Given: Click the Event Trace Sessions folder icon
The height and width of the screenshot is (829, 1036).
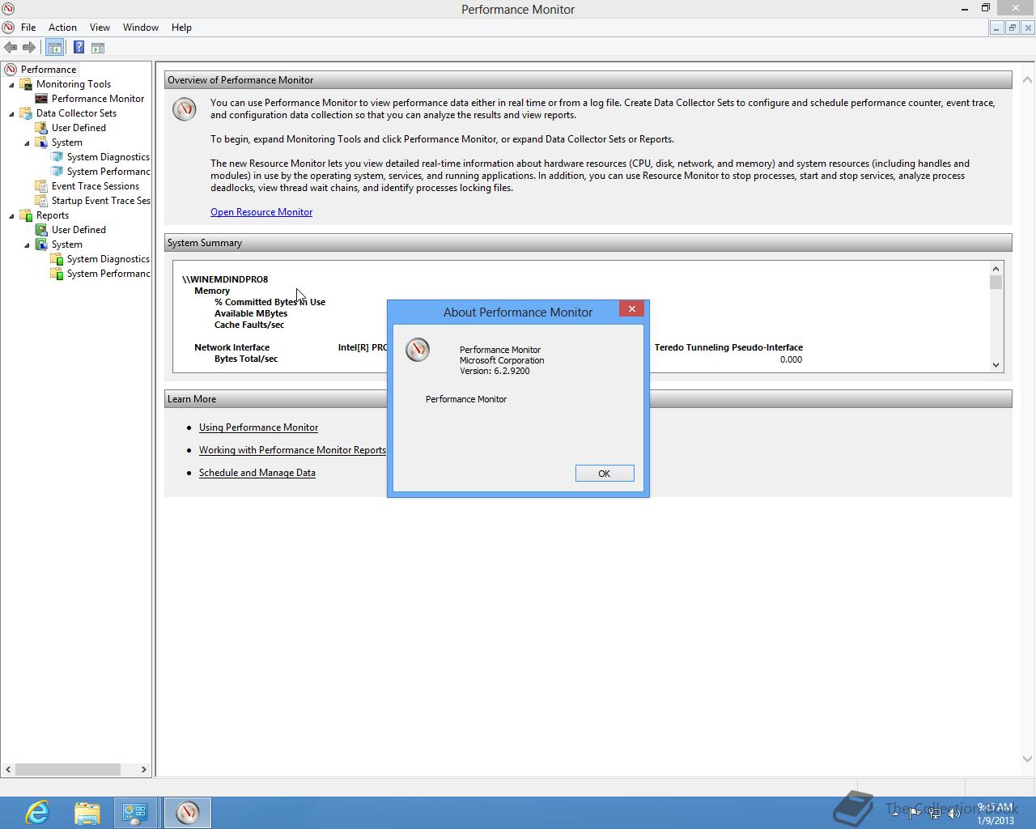Looking at the screenshot, I should point(41,186).
